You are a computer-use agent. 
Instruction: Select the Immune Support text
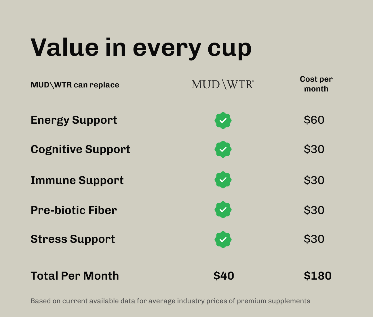pyautogui.click(x=77, y=180)
